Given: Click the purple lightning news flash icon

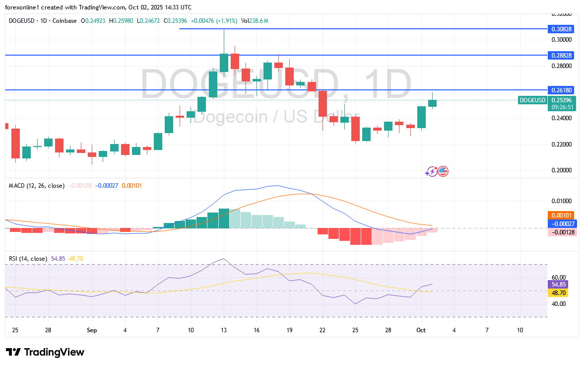Looking at the screenshot, I should 431,172.
